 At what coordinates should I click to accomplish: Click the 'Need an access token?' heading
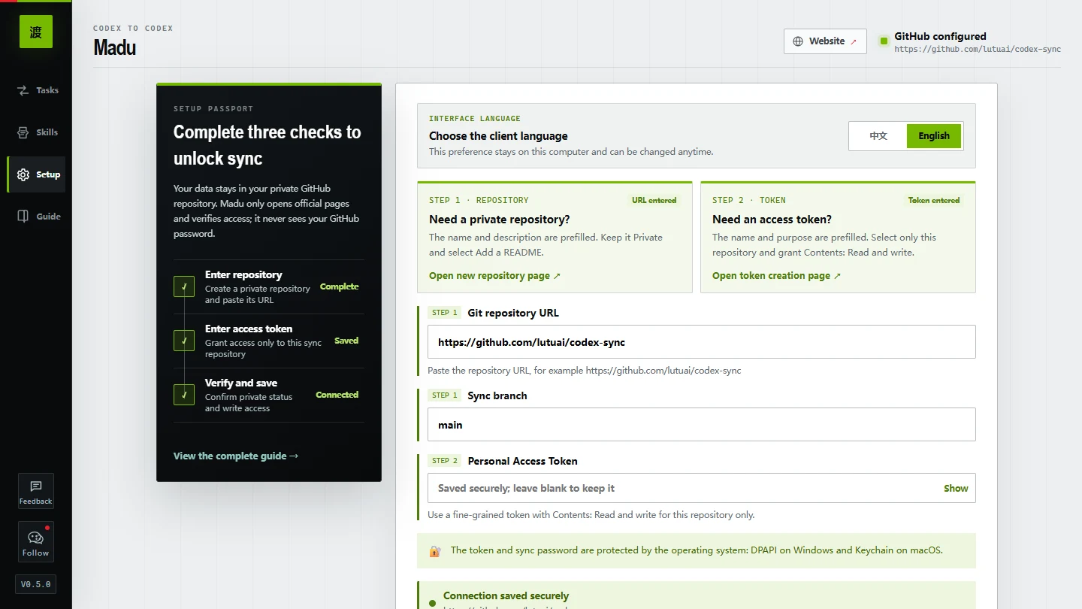(x=772, y=220)
